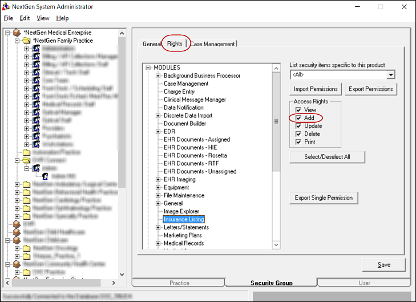The width and height of the screenshot is (416, 302).
Task: Click the NextGen Medical Enterprise cube icon
Action: point(17,33)
